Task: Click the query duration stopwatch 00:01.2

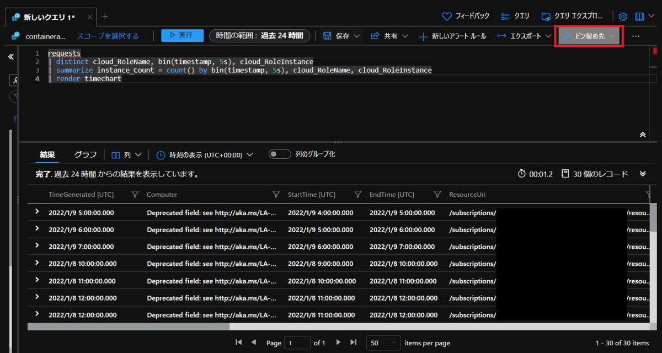Action: [535, 174]
